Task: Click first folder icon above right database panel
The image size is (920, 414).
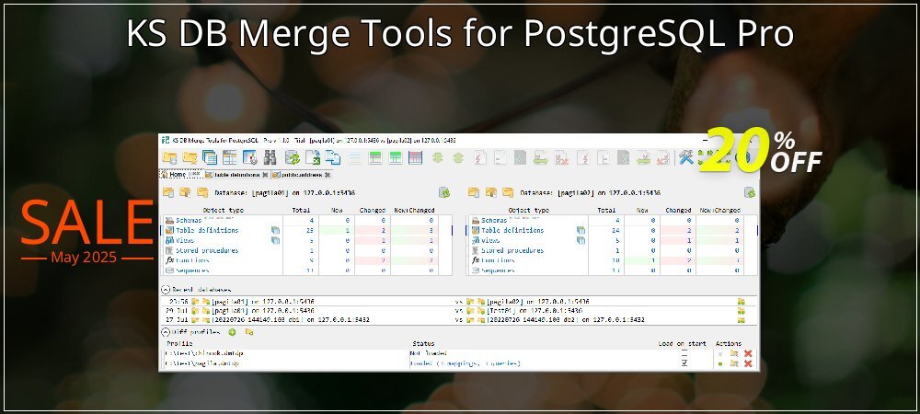Action: [474, 192]
